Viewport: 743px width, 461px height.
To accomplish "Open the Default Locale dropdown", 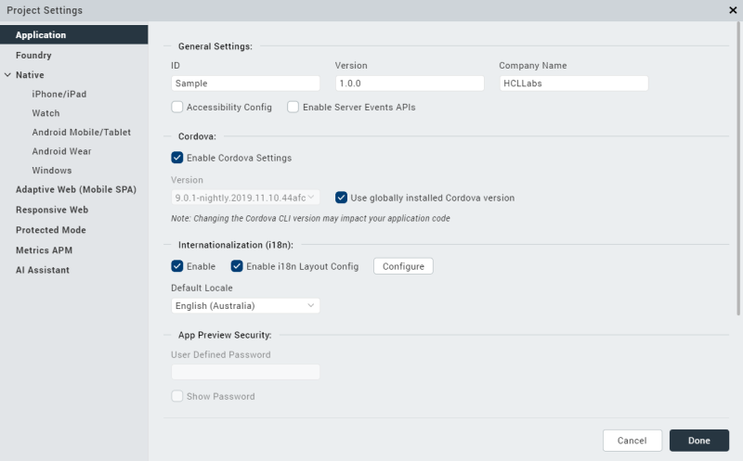I will click(245, 305).
